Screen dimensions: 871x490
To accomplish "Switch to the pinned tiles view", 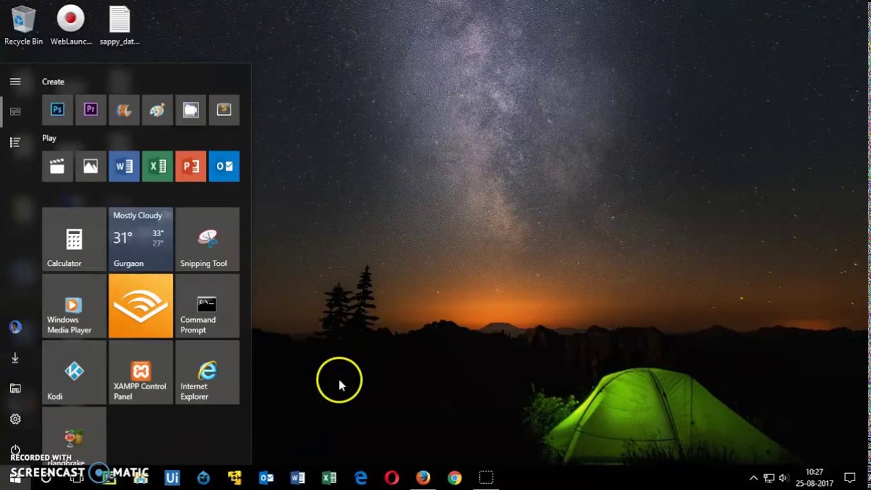I will 15,112.
